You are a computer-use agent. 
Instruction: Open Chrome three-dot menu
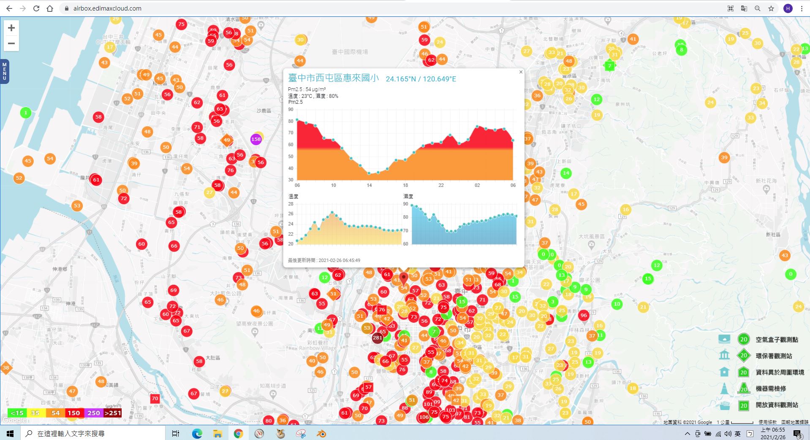coord(802,8)
